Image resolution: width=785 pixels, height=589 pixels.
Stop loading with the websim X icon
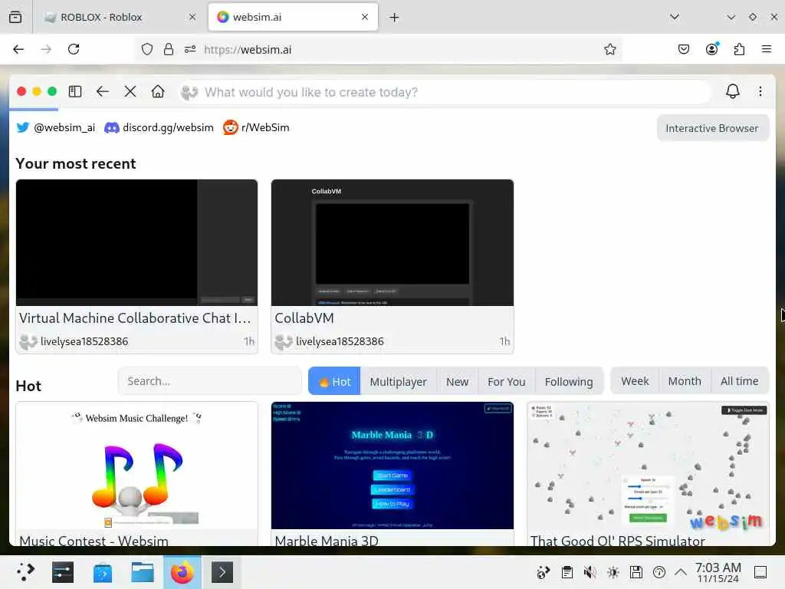[130, 91]
